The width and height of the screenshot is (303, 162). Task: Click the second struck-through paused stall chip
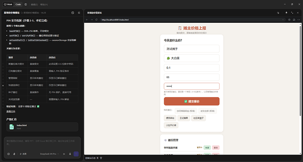(x=208, y=111)
